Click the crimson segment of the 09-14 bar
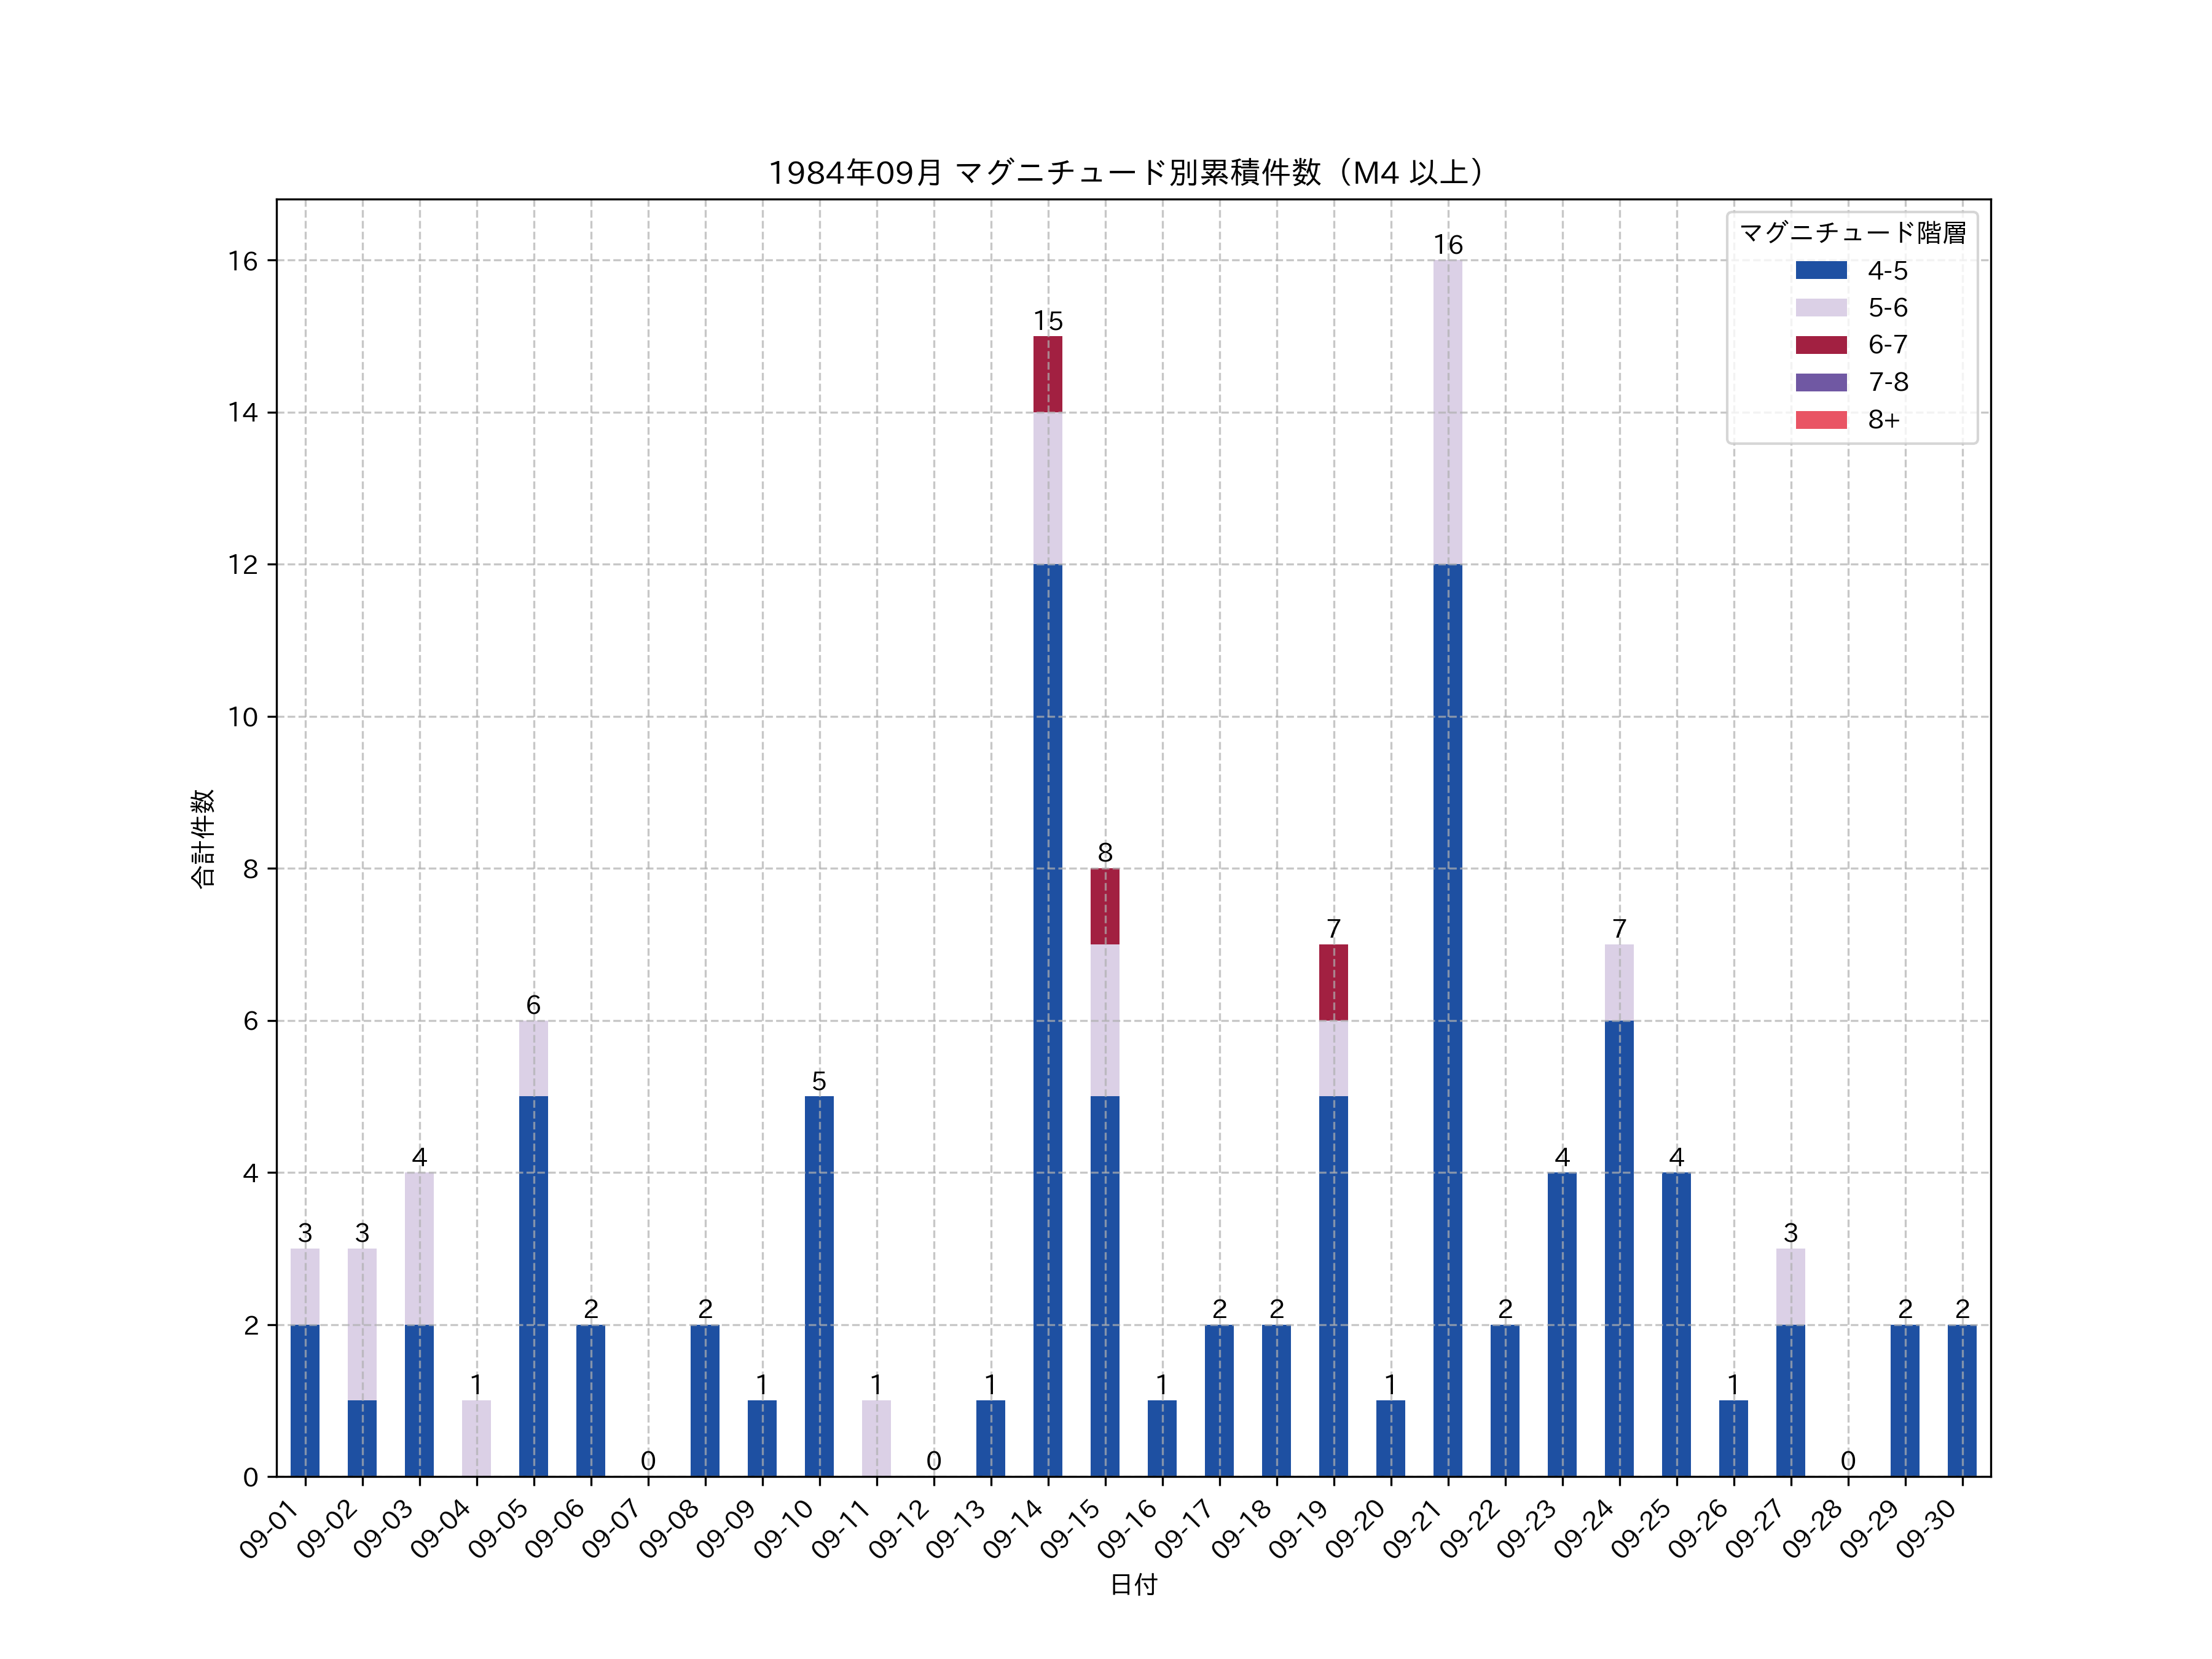 pos(1047,374)
